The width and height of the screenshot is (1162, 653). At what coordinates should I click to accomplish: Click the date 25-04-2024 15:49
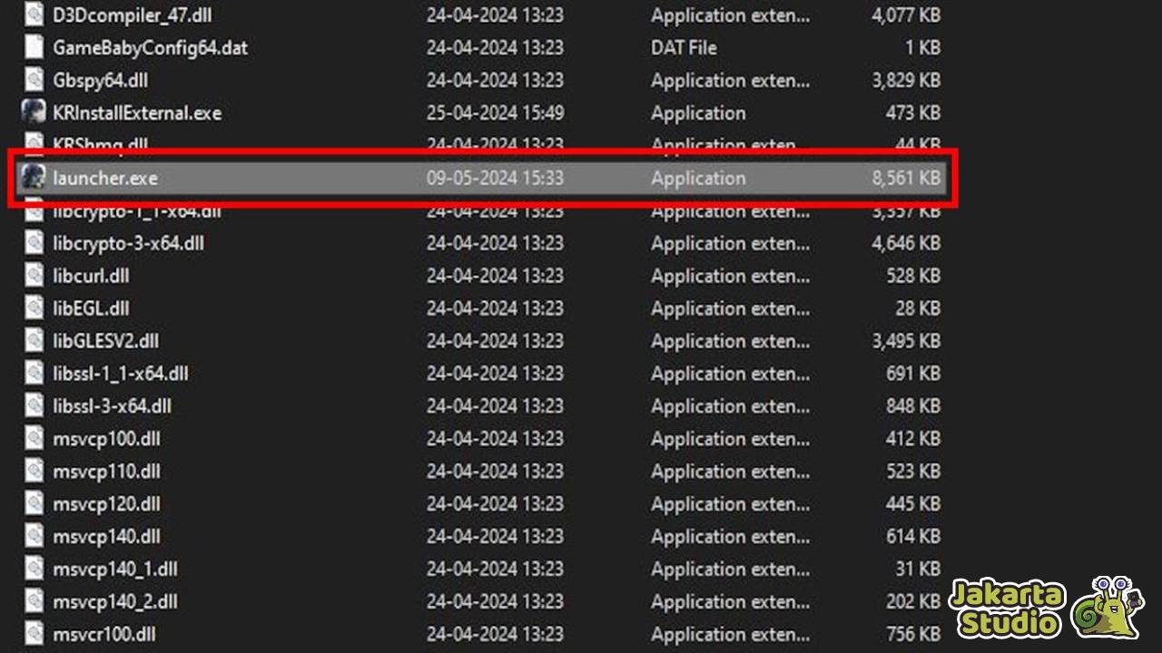[495, 113]
